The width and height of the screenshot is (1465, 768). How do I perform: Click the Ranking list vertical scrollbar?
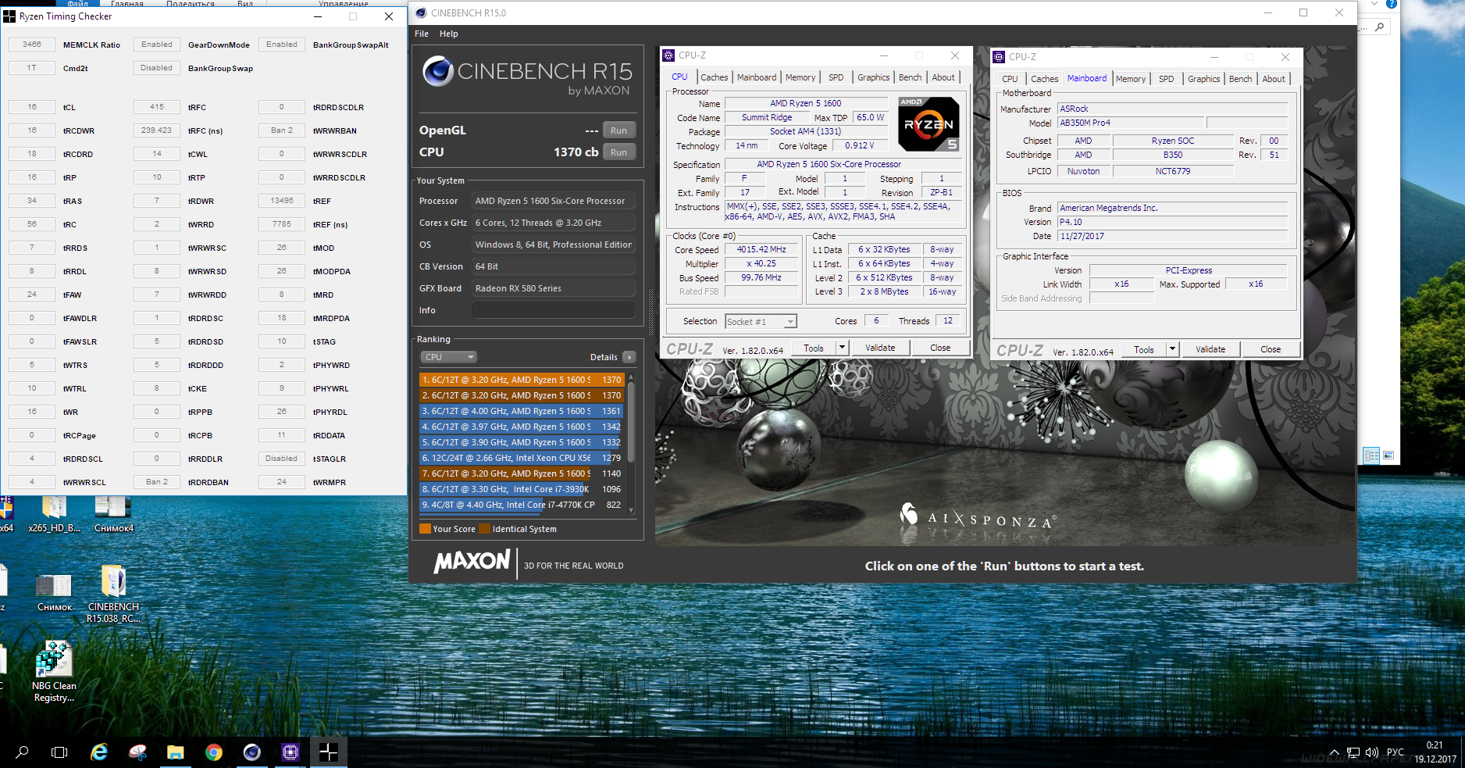tap(631, 438)
